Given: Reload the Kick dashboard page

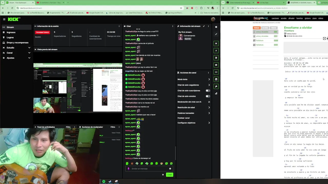Looking at the screenshot, I should point(12,8).
